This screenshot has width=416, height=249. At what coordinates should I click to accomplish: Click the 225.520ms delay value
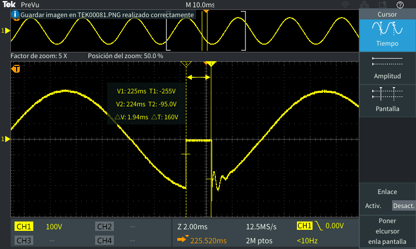click(x=209, y=241)
